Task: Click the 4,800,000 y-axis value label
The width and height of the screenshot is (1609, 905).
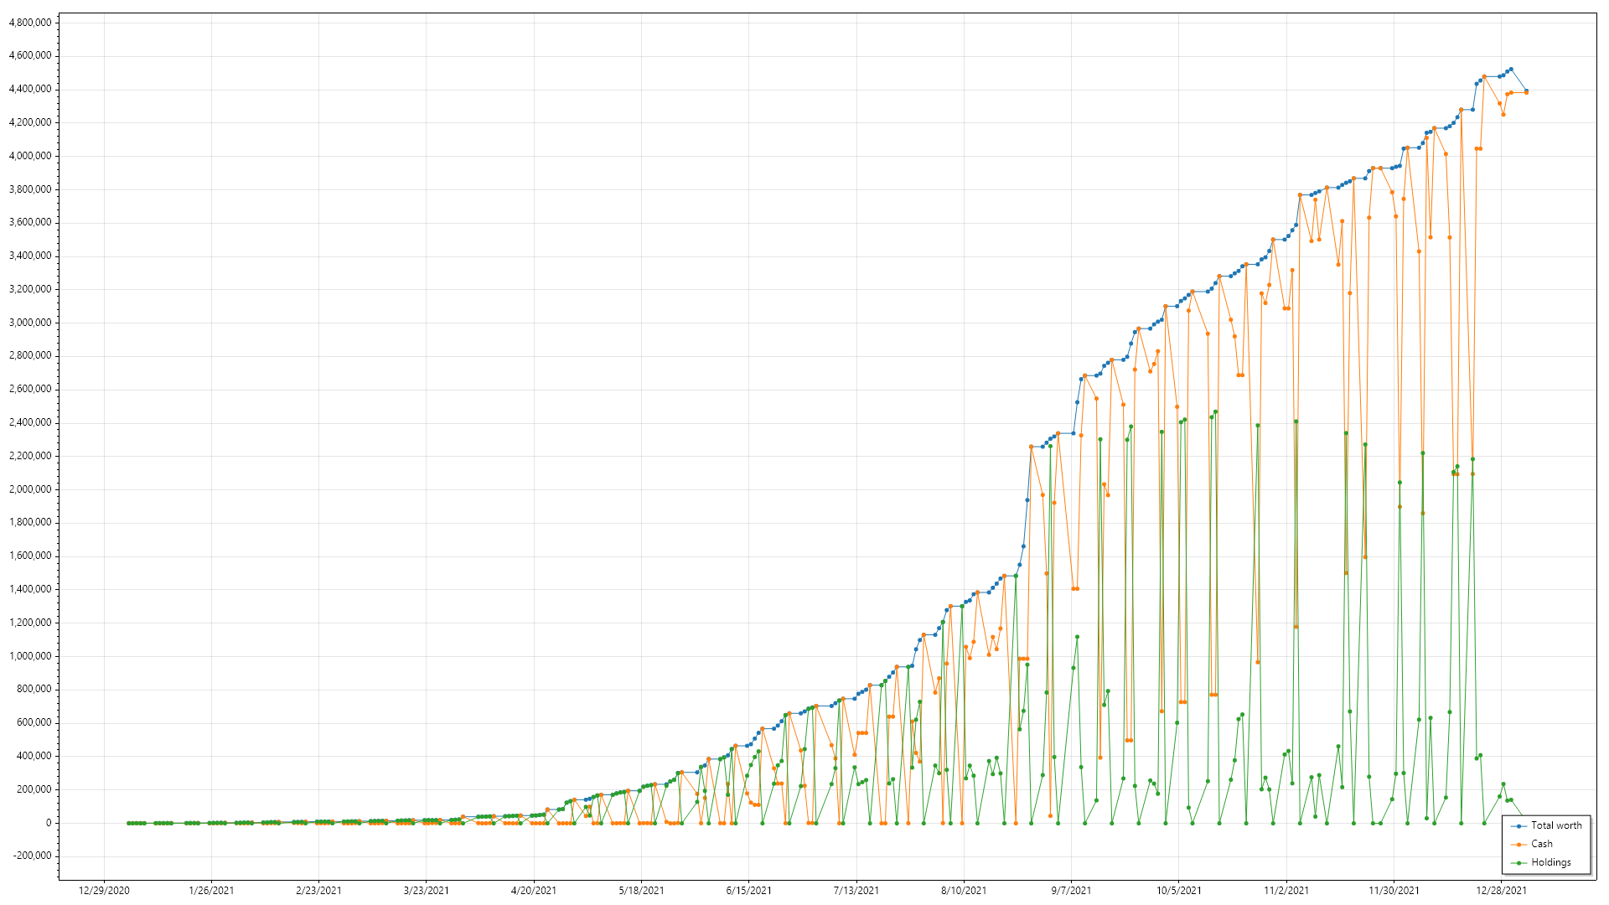Action: (29, 23)
